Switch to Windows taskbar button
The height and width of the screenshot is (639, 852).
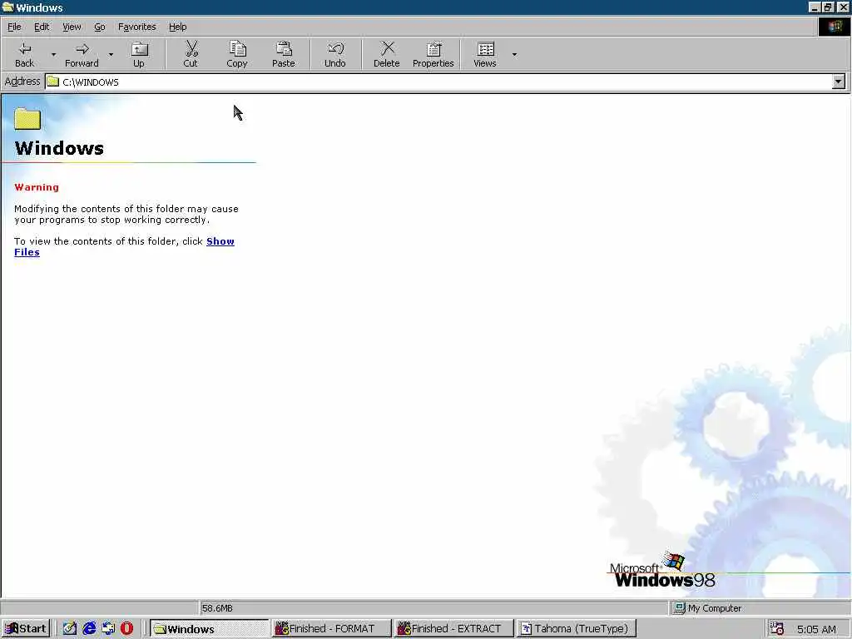point(209,629)
